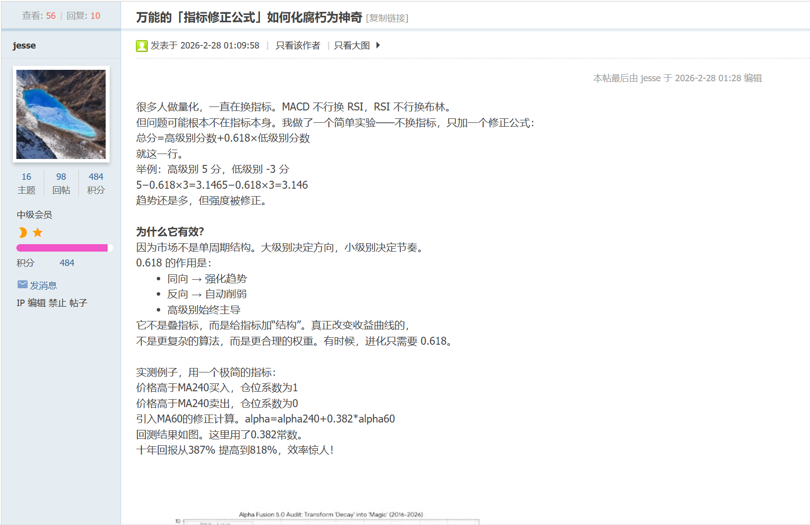Click the star level icon under 中级会员

(38, 232)
